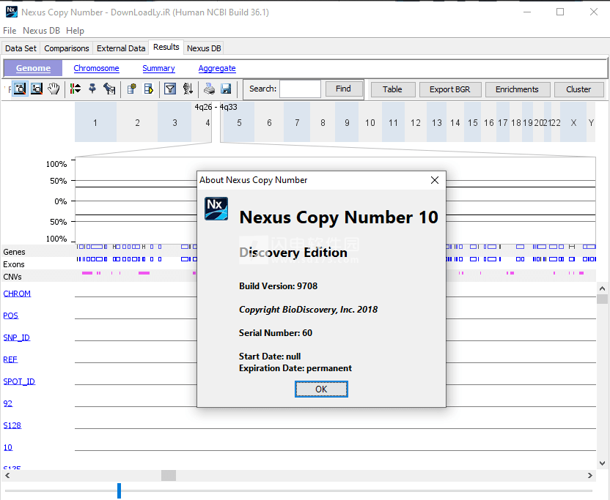This screenshot has width=610, height=500.
Task: Open the Nexus DB menu
Action: coord(42,31)
